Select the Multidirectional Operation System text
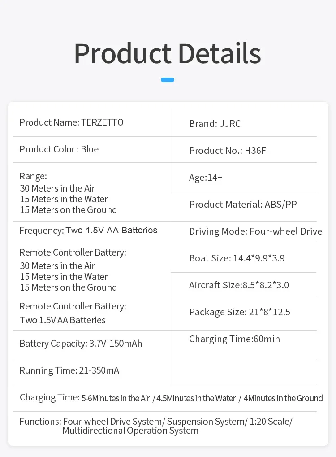Viewport: 336px width, 457px height. pyautogui.click(x=130, y=431)
